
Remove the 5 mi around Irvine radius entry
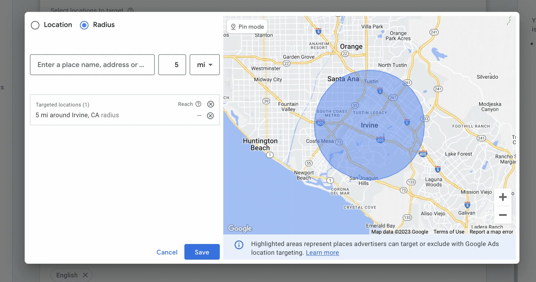[x=210, y=115]
